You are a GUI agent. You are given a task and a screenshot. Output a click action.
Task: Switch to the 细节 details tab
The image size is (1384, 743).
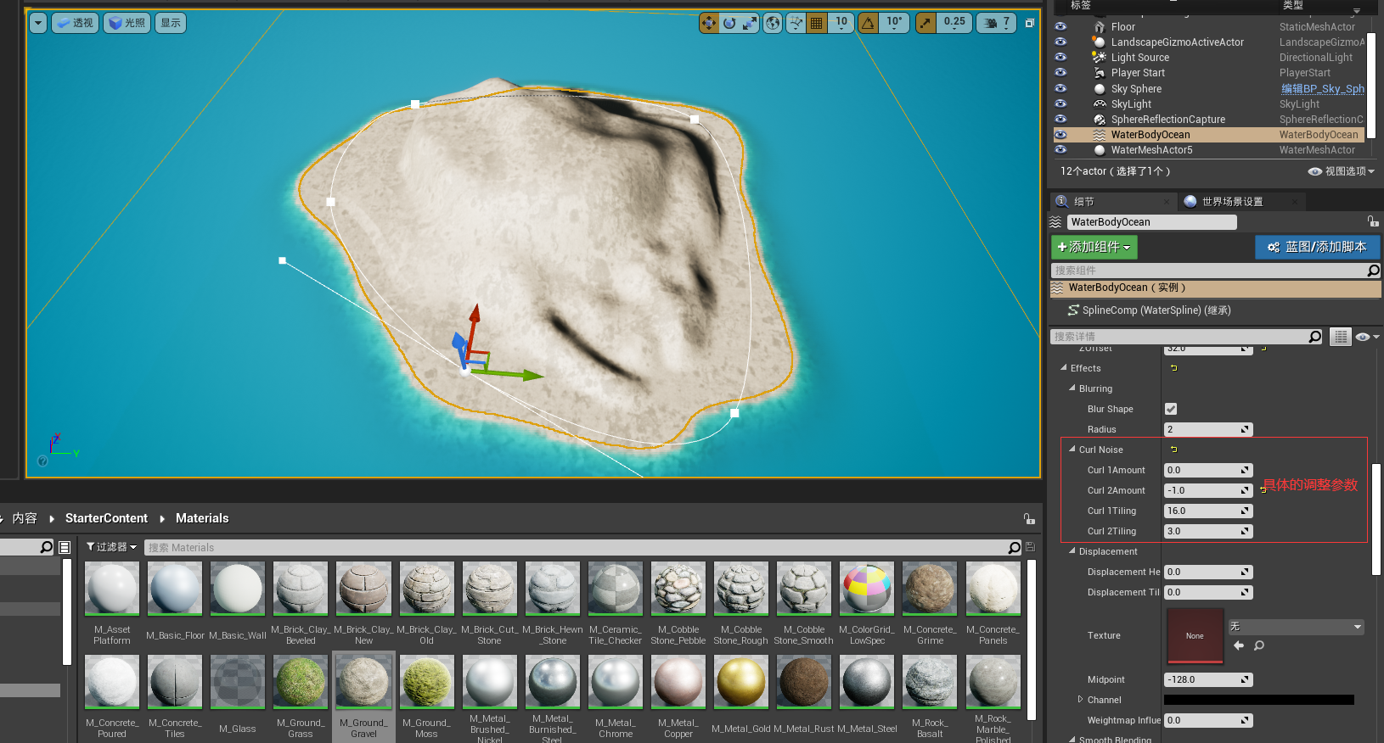pos(1113,201)
